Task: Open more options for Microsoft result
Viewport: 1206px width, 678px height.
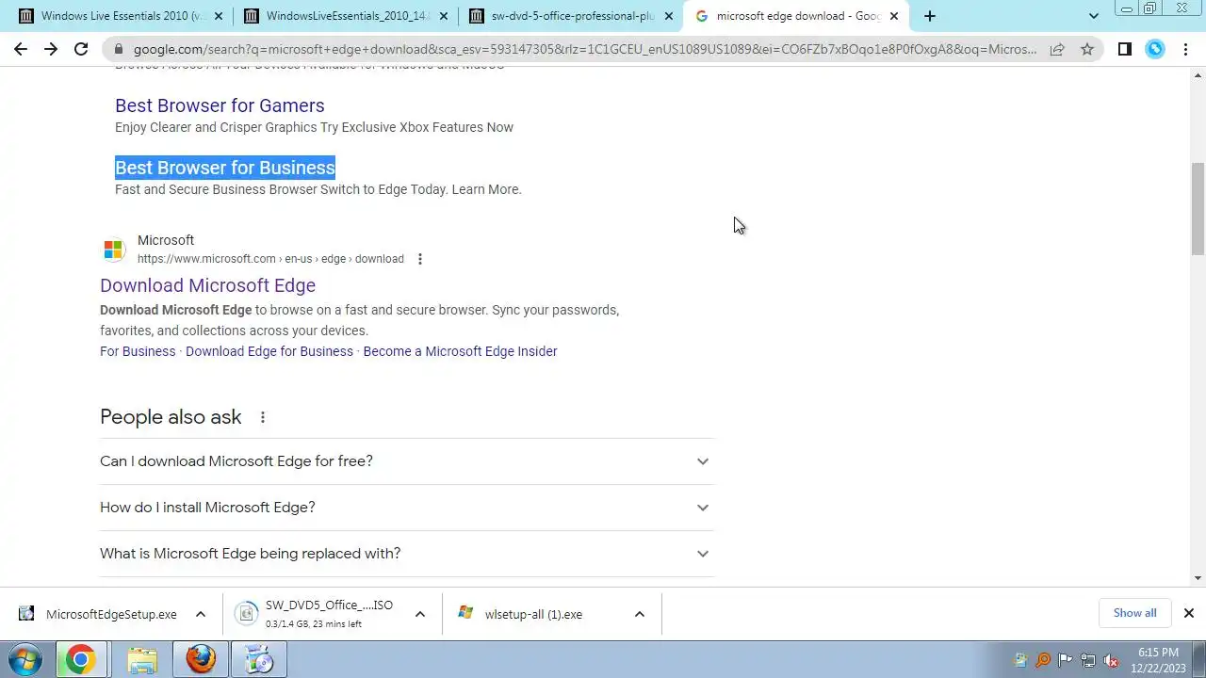Action: click(420, 259)
